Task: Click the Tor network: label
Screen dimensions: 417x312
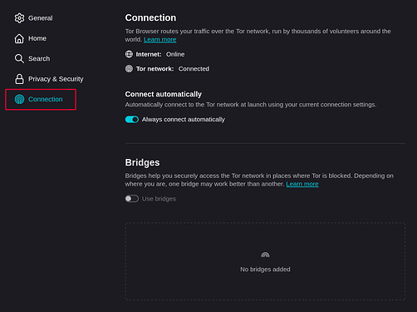Action: 155,69
